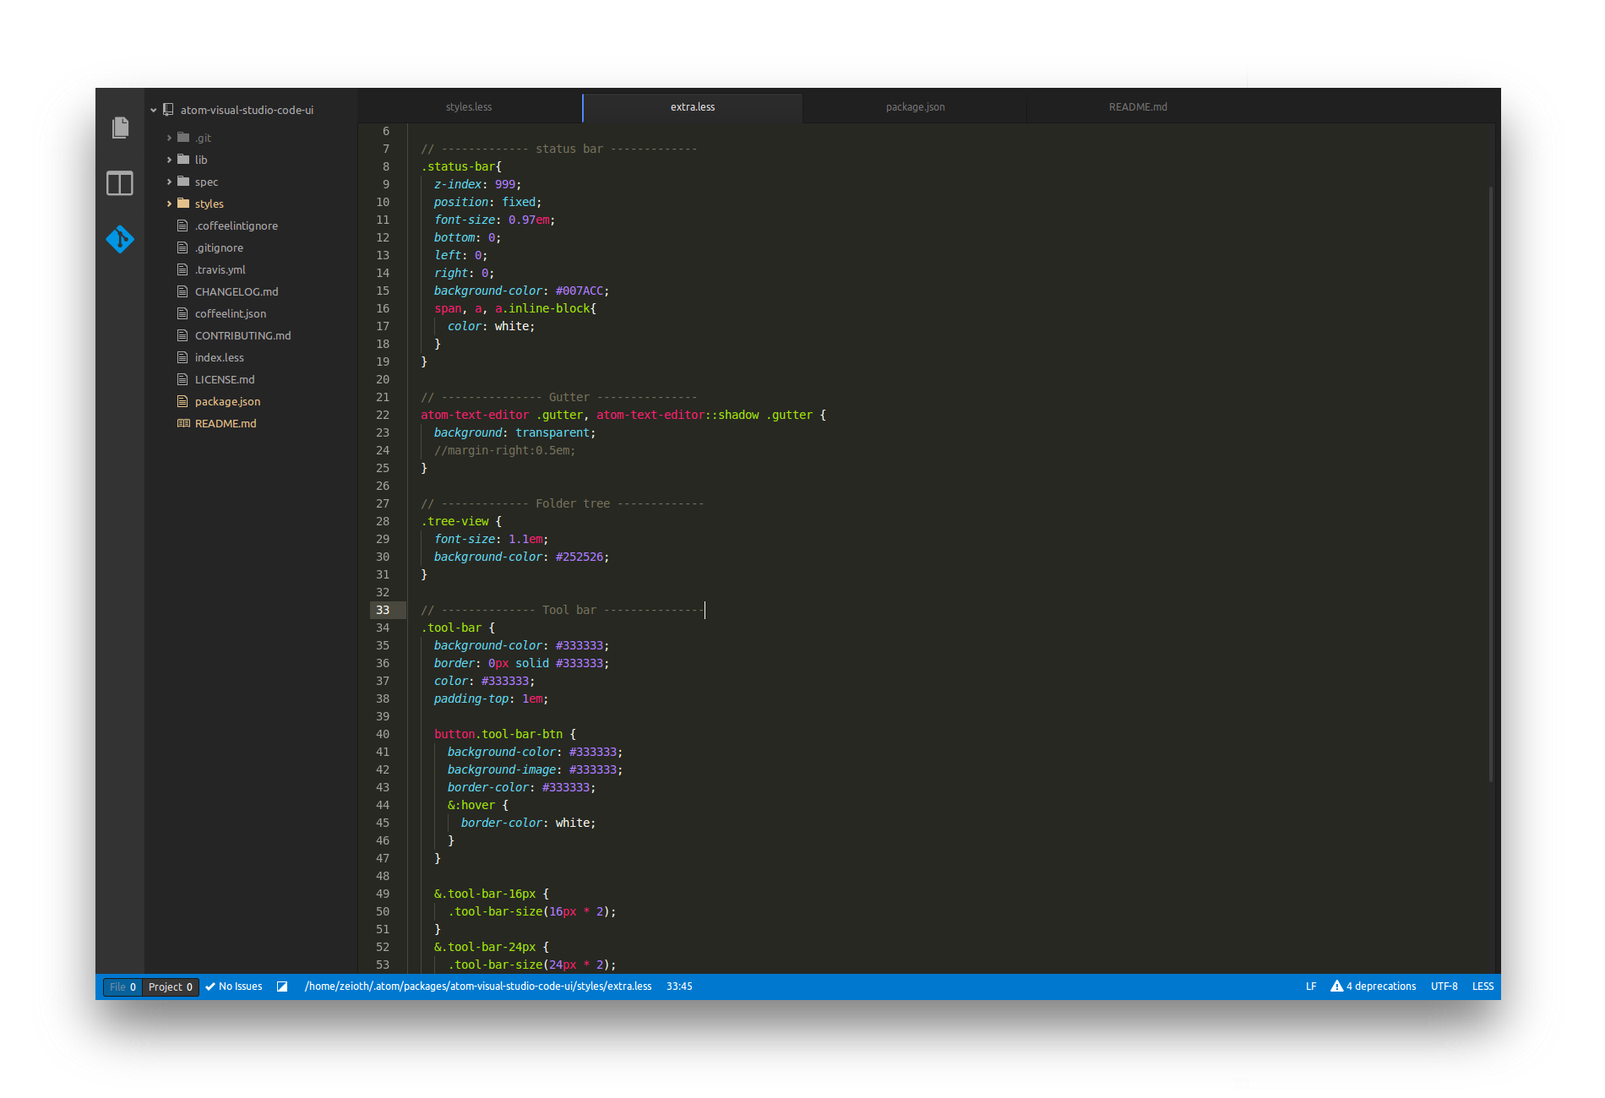1605x1098 pixels.
Task: Click the deprecations warning triangle icon
Action: point(1336,986)
